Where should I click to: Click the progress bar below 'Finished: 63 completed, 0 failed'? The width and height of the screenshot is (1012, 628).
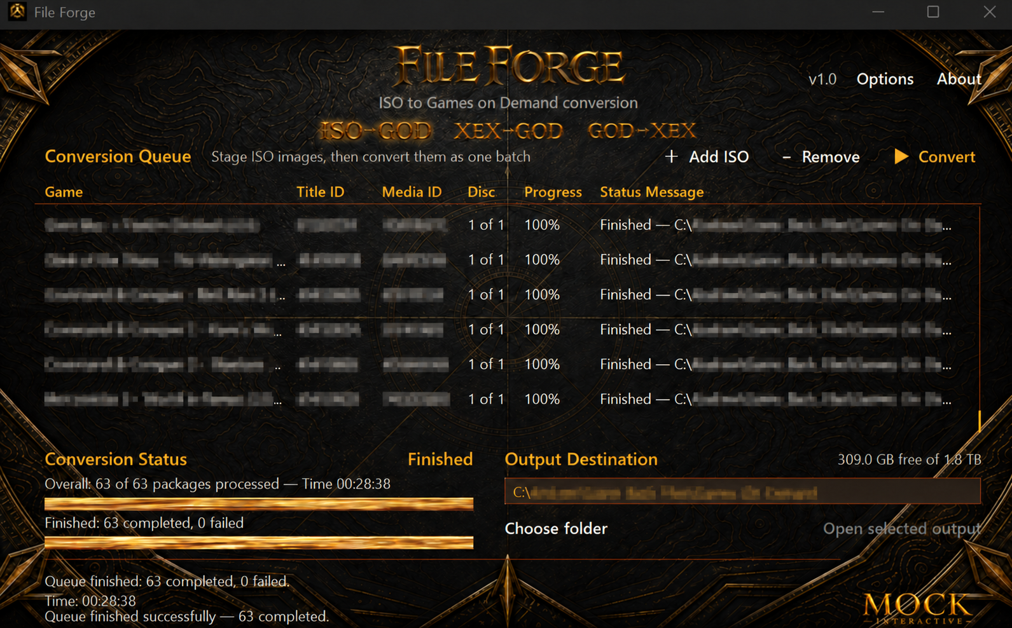pos(259,542)
